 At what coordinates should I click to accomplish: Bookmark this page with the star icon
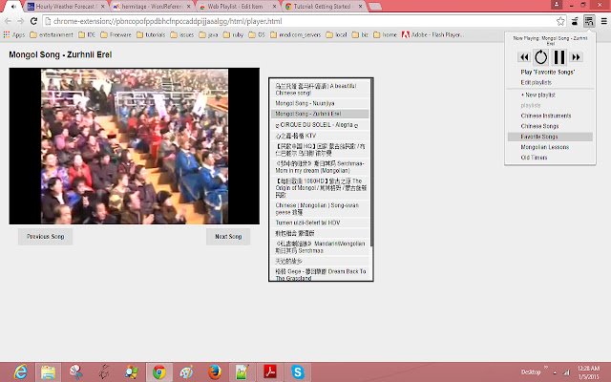560,21
